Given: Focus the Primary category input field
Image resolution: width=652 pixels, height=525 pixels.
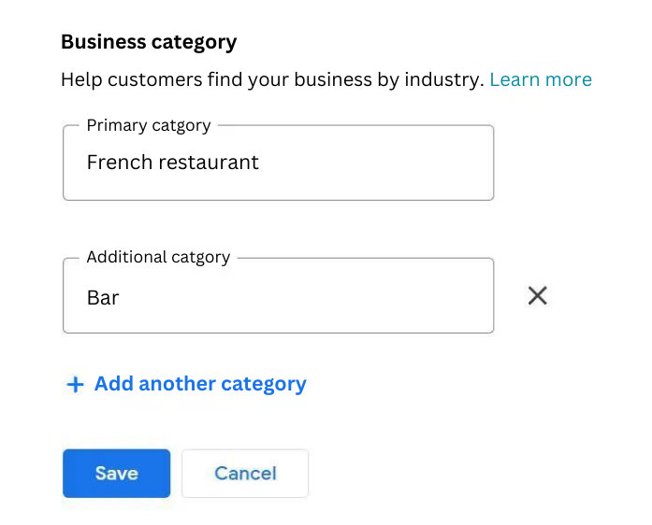Looking at the screenshot, I should pos(278,163).
